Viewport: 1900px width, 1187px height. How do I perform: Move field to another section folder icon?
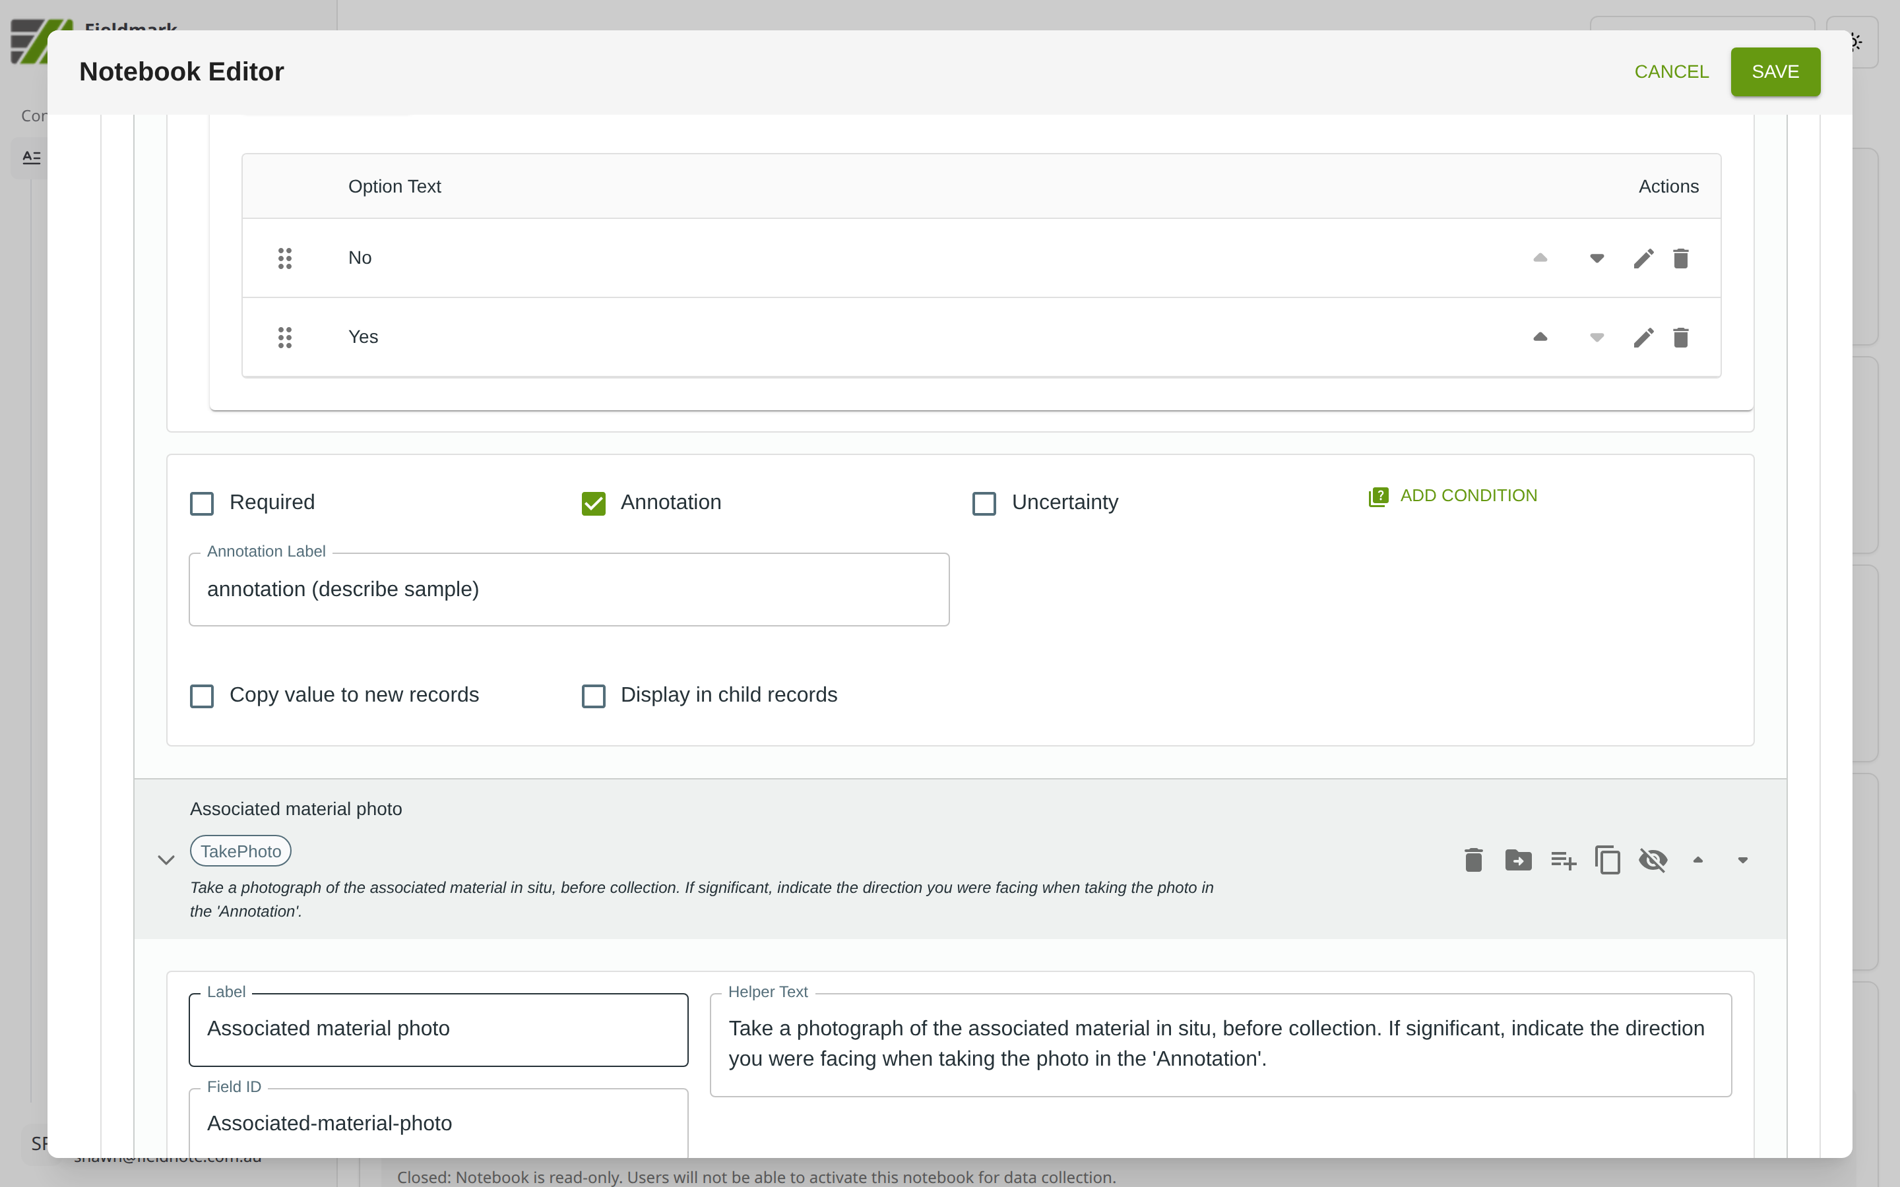pyautogui.click(x=1517, y=860)
